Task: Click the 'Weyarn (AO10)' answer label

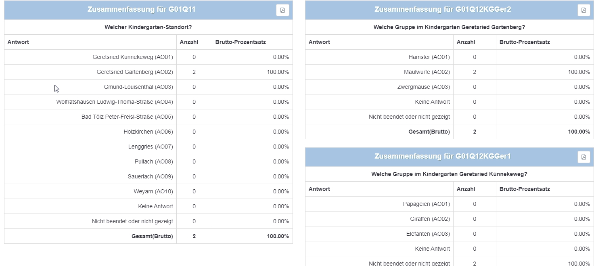Action: click(153, 192)
